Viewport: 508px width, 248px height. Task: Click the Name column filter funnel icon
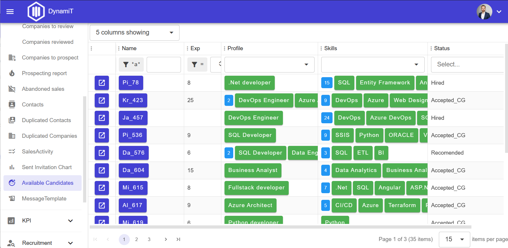point(126,64)
